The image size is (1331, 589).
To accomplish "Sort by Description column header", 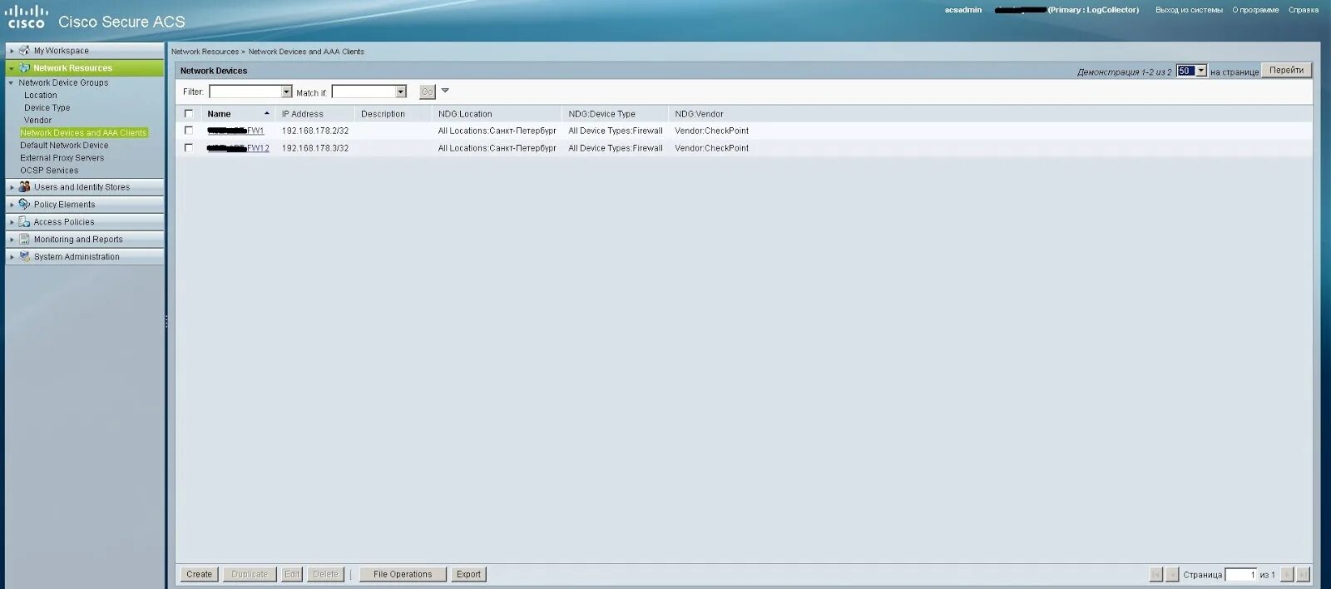I will click(x=383, y=114).
